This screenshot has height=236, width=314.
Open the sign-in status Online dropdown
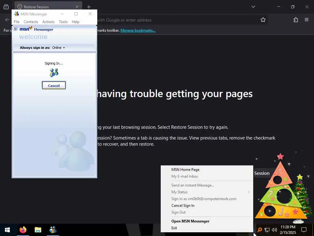[x=59, y=48]
